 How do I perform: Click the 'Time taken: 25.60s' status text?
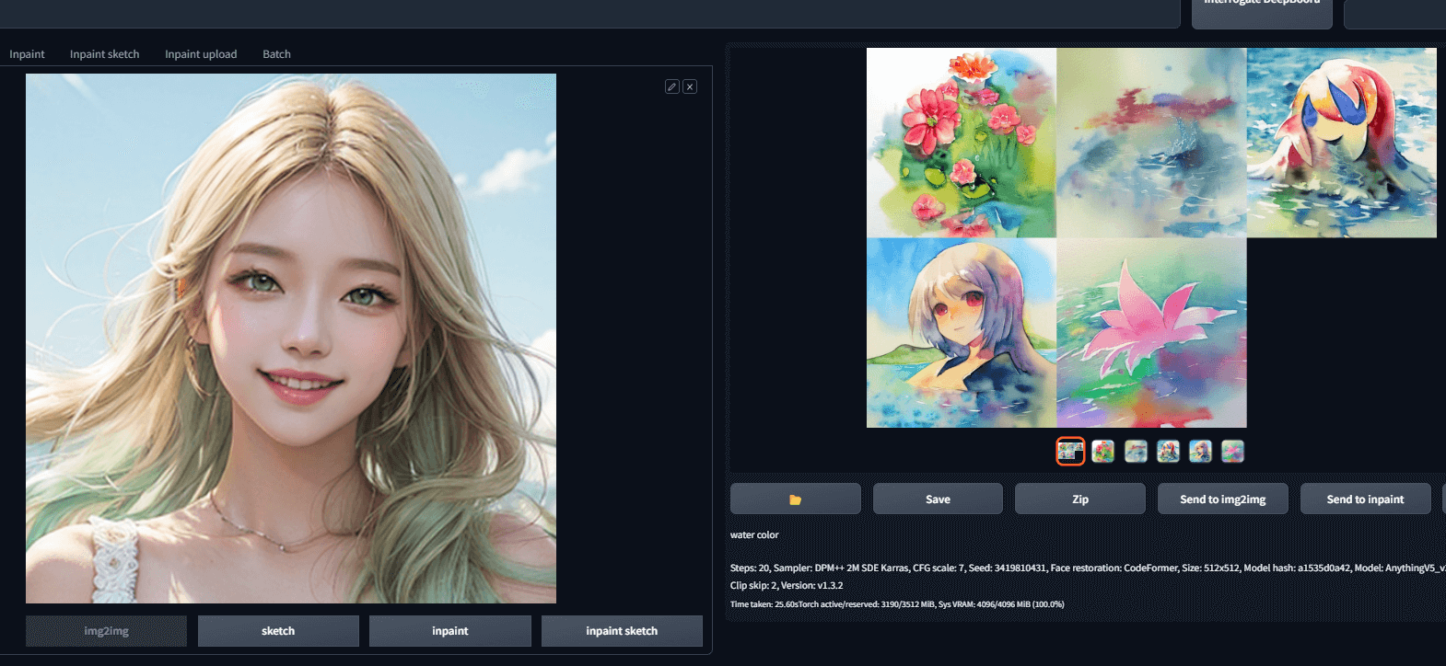pyautogui.click(x=897, y=604)
